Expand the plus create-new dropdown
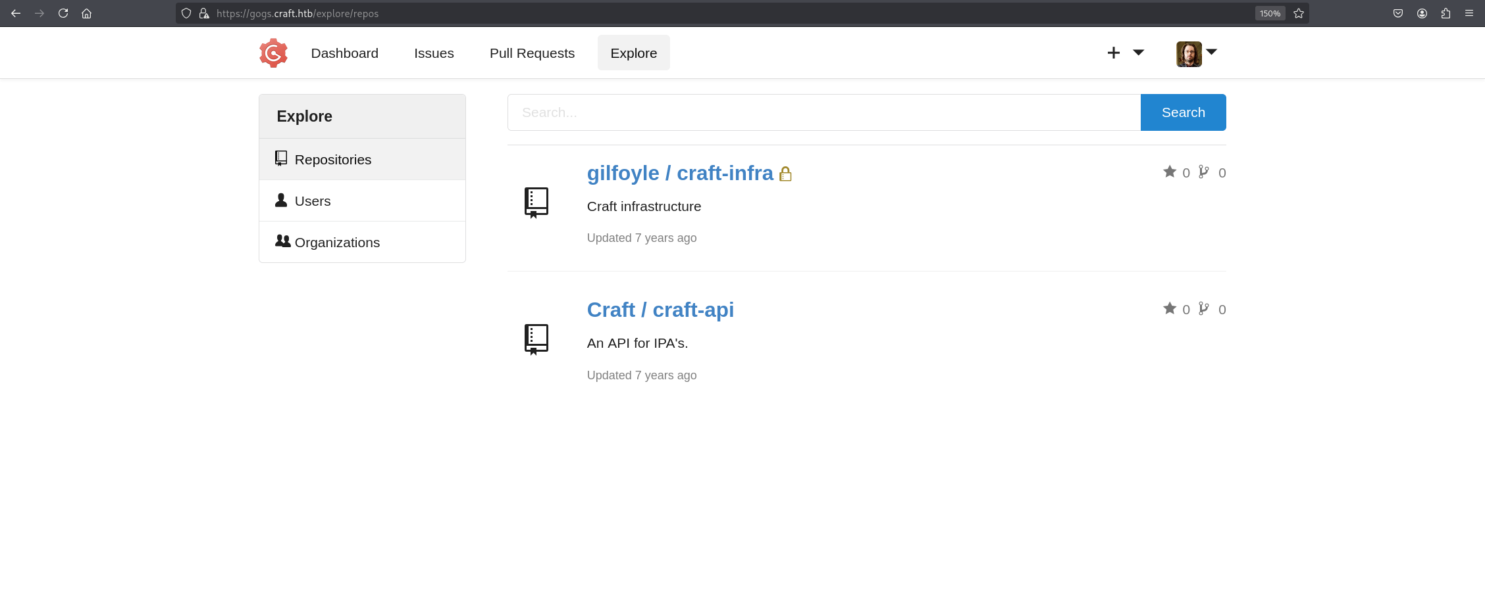1485x591 pixels. 1125,53
